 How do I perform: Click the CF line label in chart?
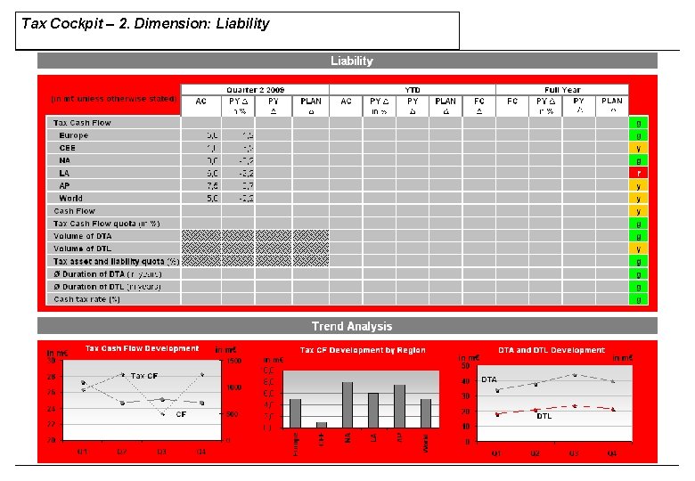(x=181, y=414)
